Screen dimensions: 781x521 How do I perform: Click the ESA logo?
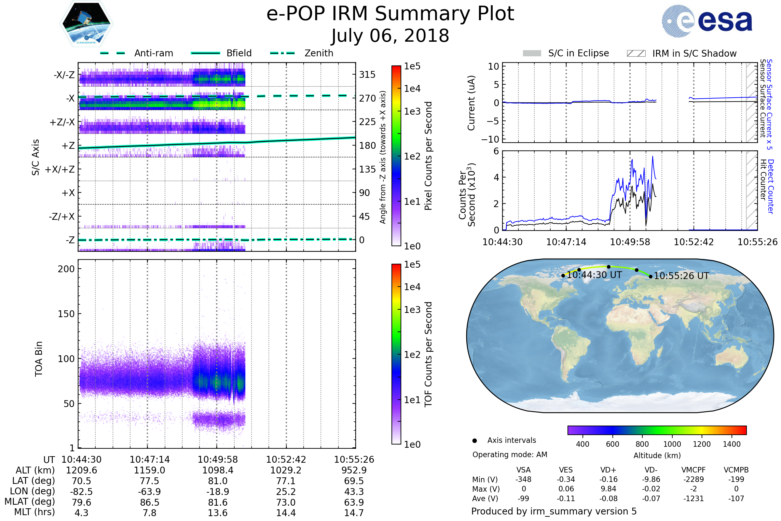[x=707, y=21]
